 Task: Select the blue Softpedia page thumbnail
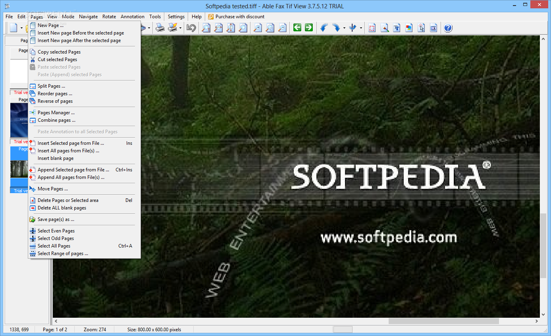click(19, 120)
